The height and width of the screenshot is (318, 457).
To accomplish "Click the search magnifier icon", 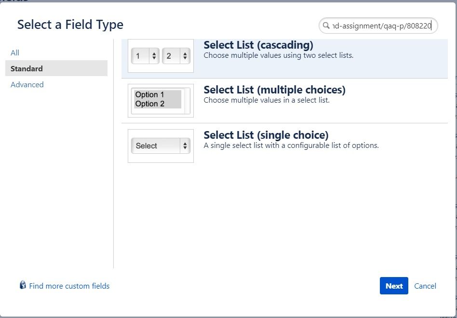I will tap(326, 26).
